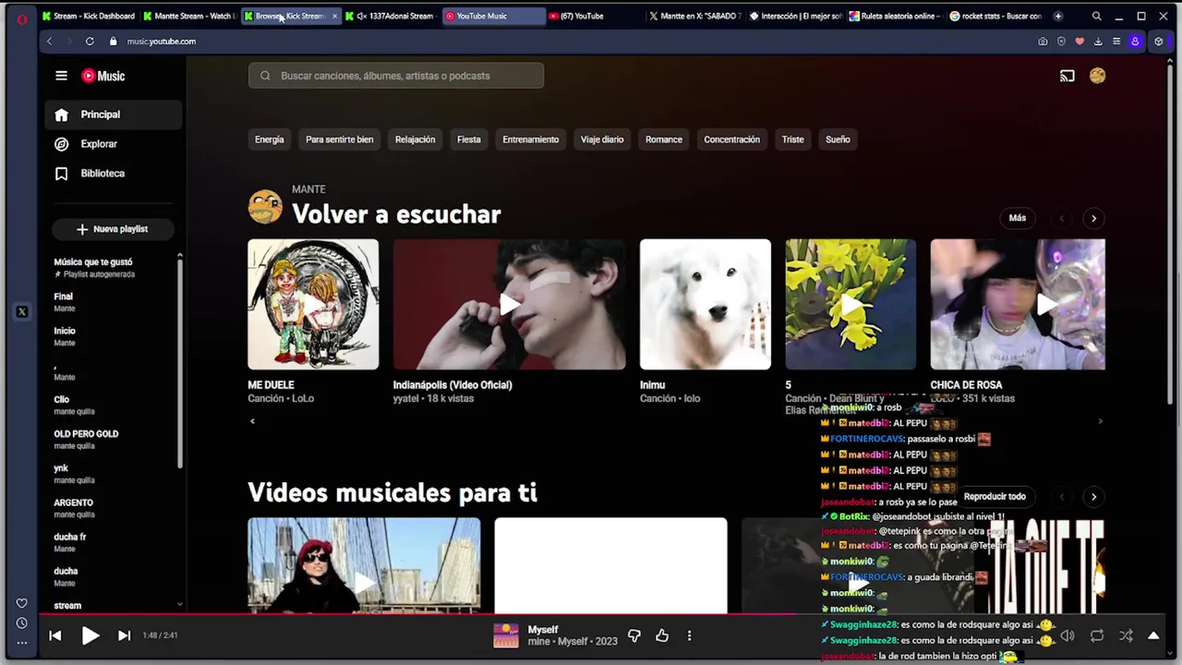
Task: Open browser downloads icon
Action: pos(1098,41)
